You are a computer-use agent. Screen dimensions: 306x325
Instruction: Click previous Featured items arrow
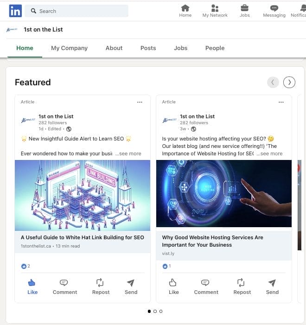click(x=273, y=82)
